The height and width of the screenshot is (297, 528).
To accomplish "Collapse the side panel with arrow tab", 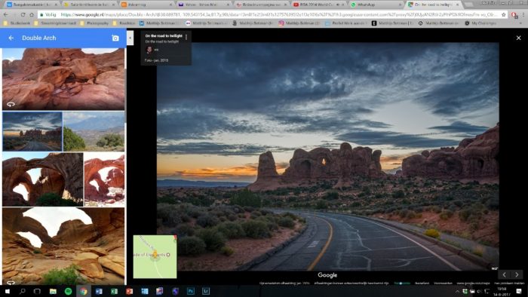I will [x=130, y=38].
